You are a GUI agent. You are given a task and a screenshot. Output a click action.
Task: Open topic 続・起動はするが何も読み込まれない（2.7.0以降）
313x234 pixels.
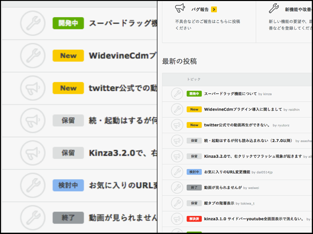(248, 140)
